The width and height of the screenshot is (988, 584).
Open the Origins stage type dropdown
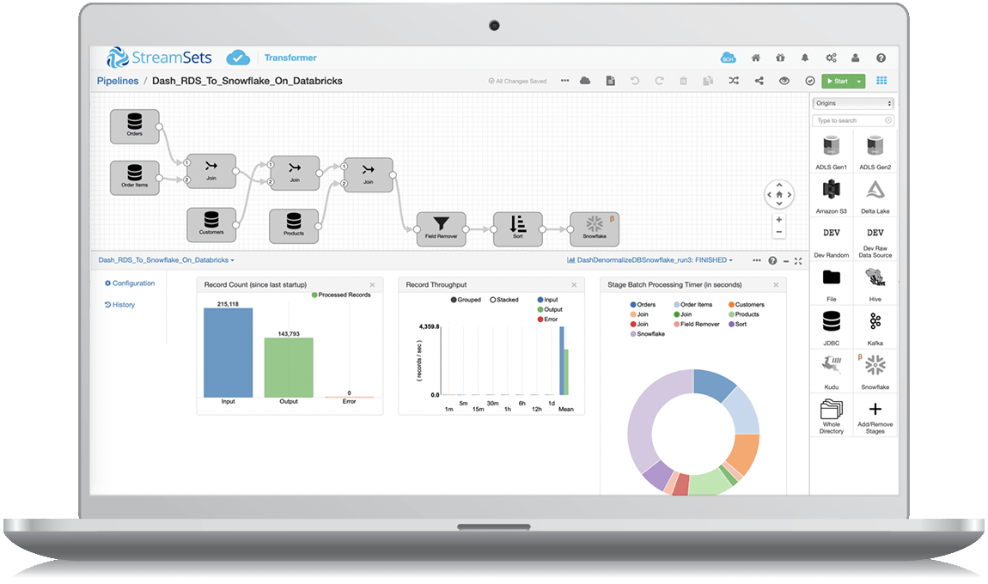click(853, 103)
